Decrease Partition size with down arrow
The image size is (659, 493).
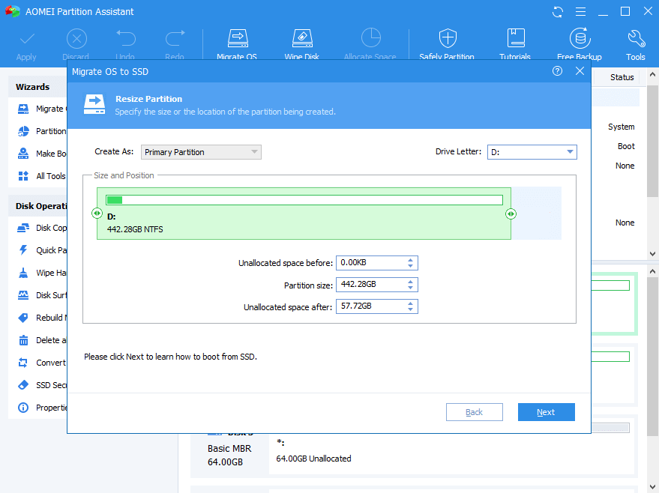tap(411, 288)
